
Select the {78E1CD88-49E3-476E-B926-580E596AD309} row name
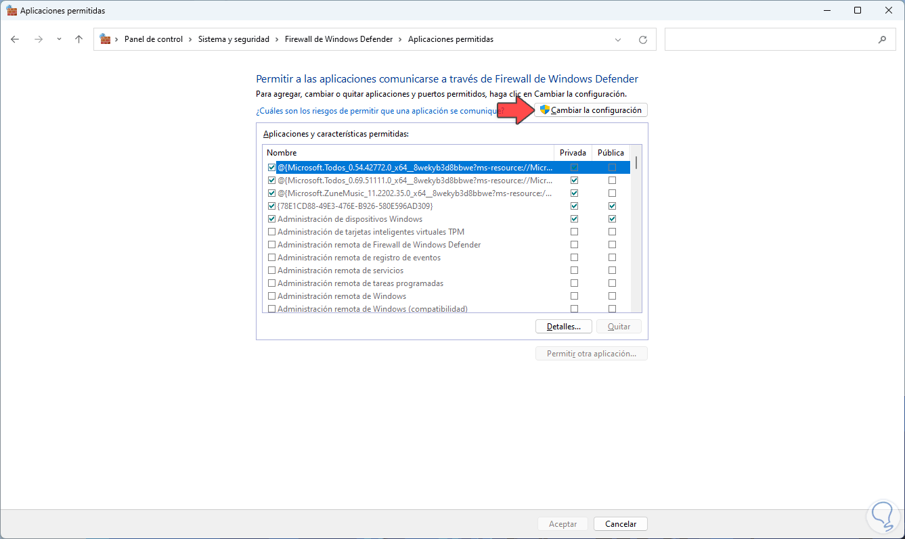[355, 206]
